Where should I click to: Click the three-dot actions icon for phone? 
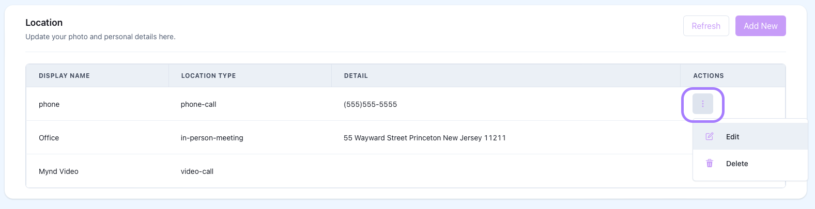[702, 104]
